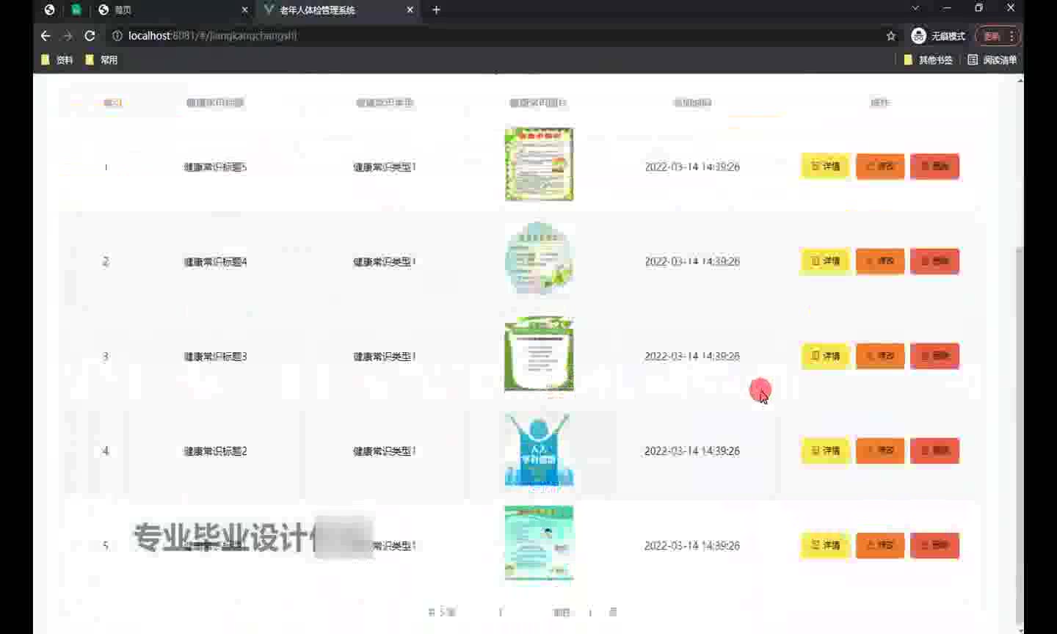Open the 健康常识标题2 poster thumbnail

click(x=539, y=450)
